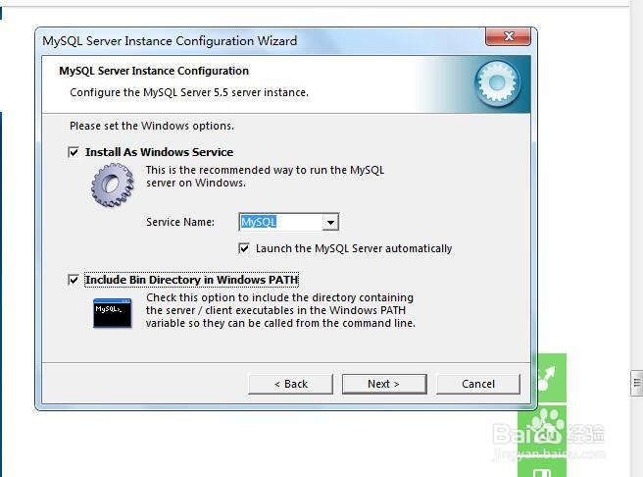Click the wizard title bar text
Screen dimensions: 643x477
170,41
